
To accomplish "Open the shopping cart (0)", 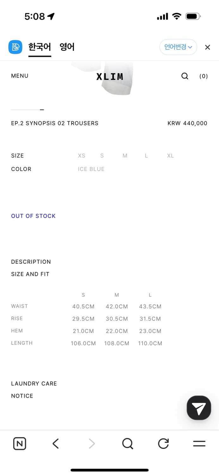I will click(203, 76).
